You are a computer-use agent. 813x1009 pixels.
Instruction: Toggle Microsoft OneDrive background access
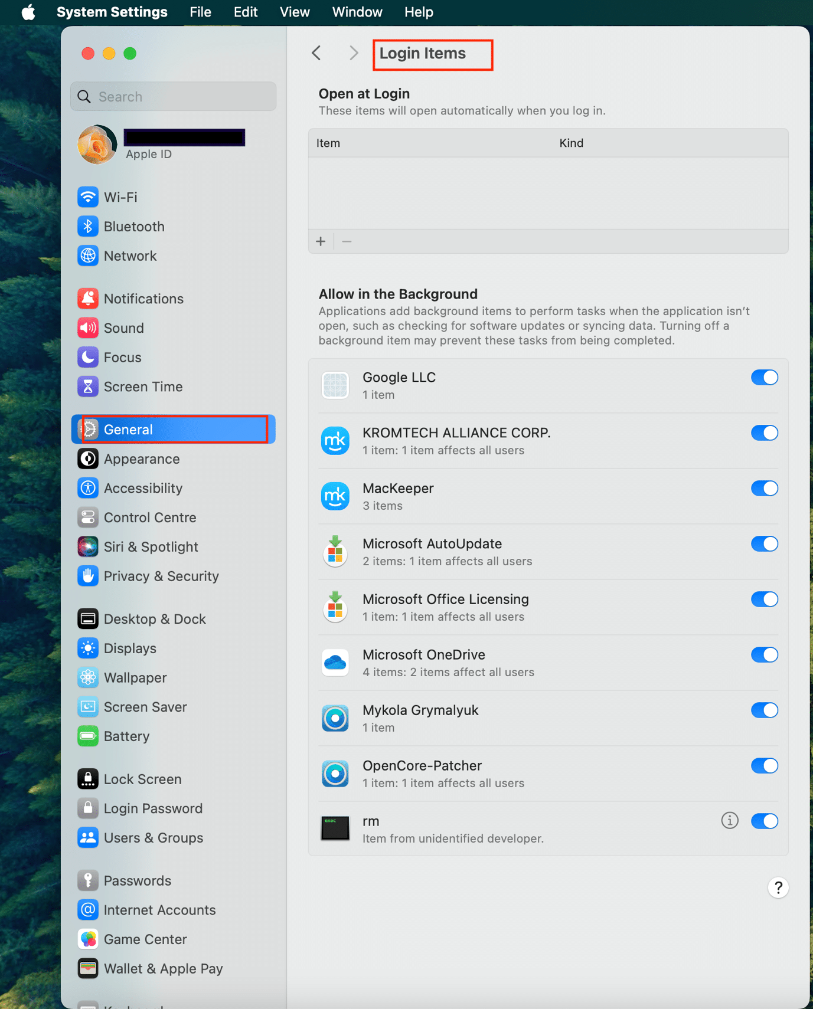[x=764, y=655]
